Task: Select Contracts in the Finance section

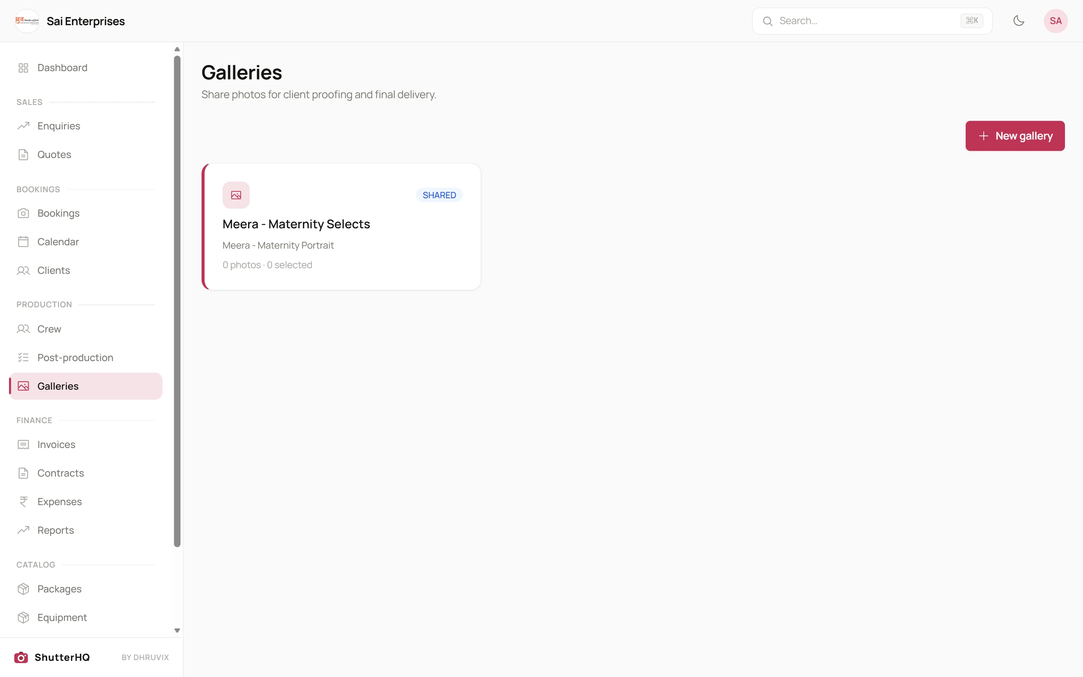Action: coord(85,473)
